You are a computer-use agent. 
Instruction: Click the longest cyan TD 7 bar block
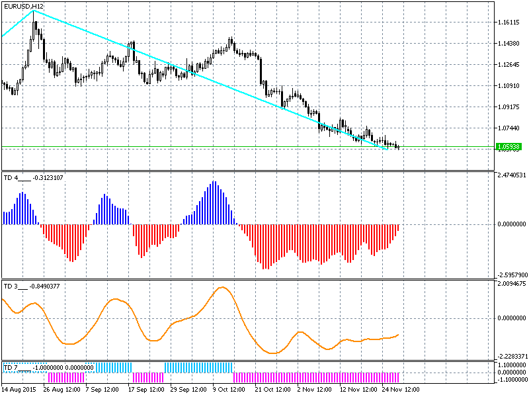click(x=198, y=367)
